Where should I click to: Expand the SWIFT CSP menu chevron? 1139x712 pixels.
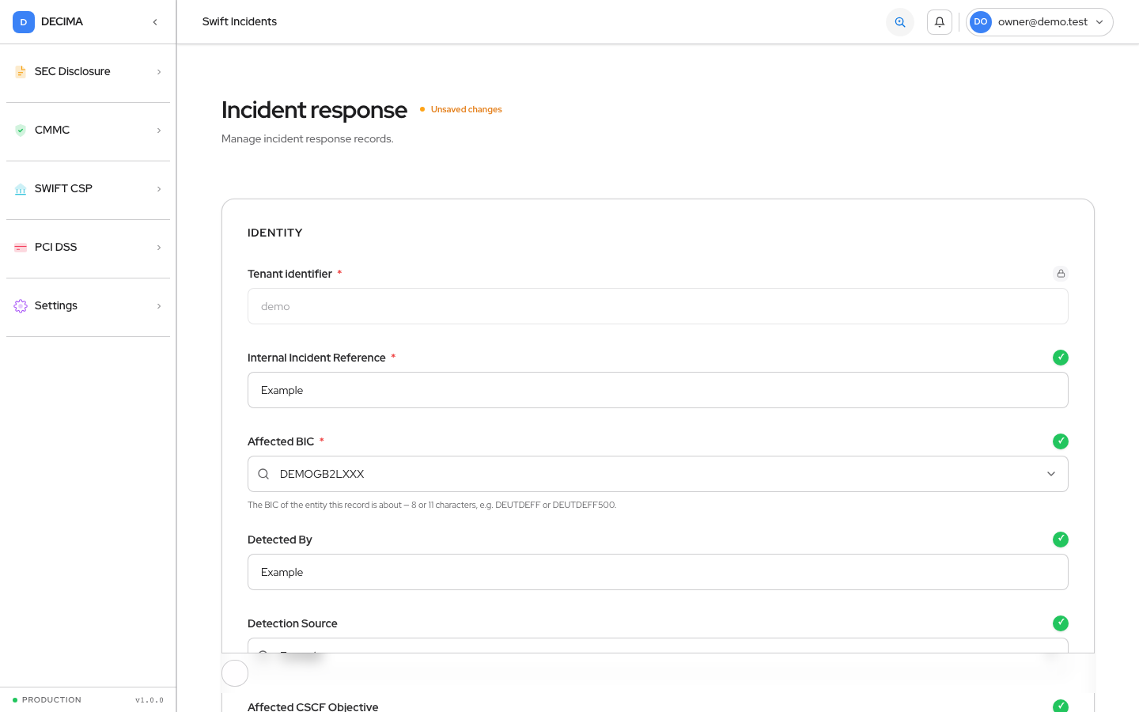pos(159,189)
